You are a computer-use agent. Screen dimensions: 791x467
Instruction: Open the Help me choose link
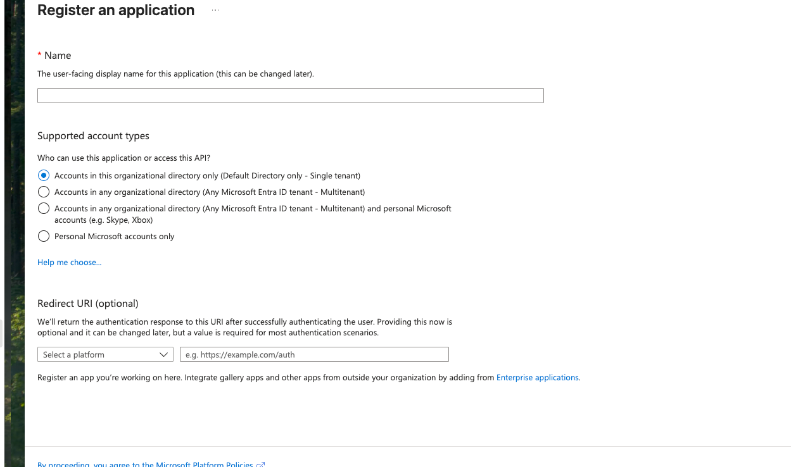coord(69,262)
